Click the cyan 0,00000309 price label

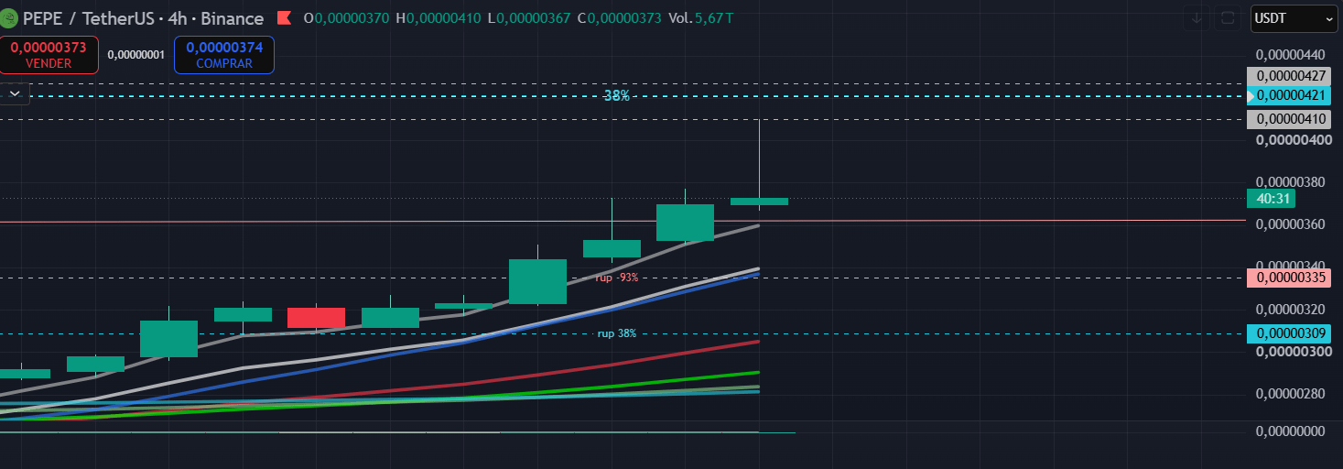click(1288, 334)
